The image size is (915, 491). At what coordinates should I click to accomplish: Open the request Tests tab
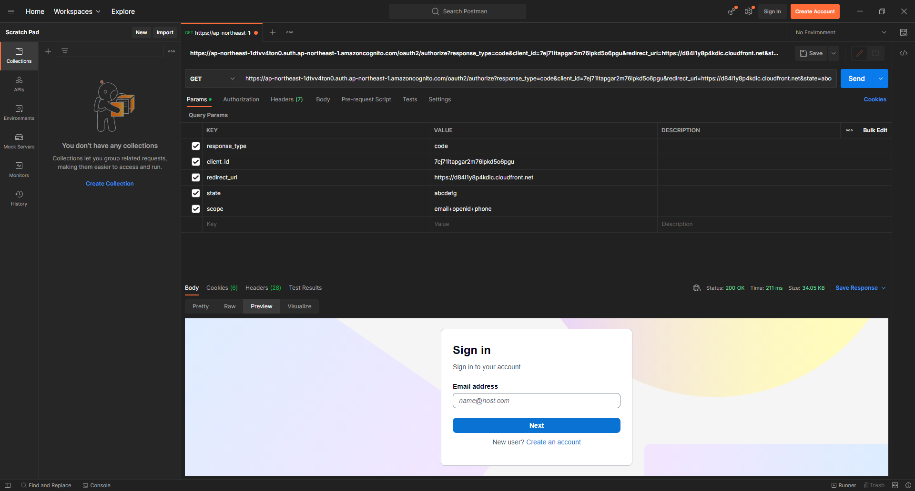410,99
